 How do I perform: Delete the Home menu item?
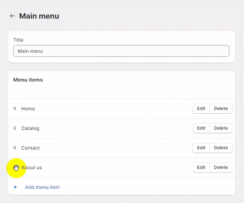tap(221, 108)
